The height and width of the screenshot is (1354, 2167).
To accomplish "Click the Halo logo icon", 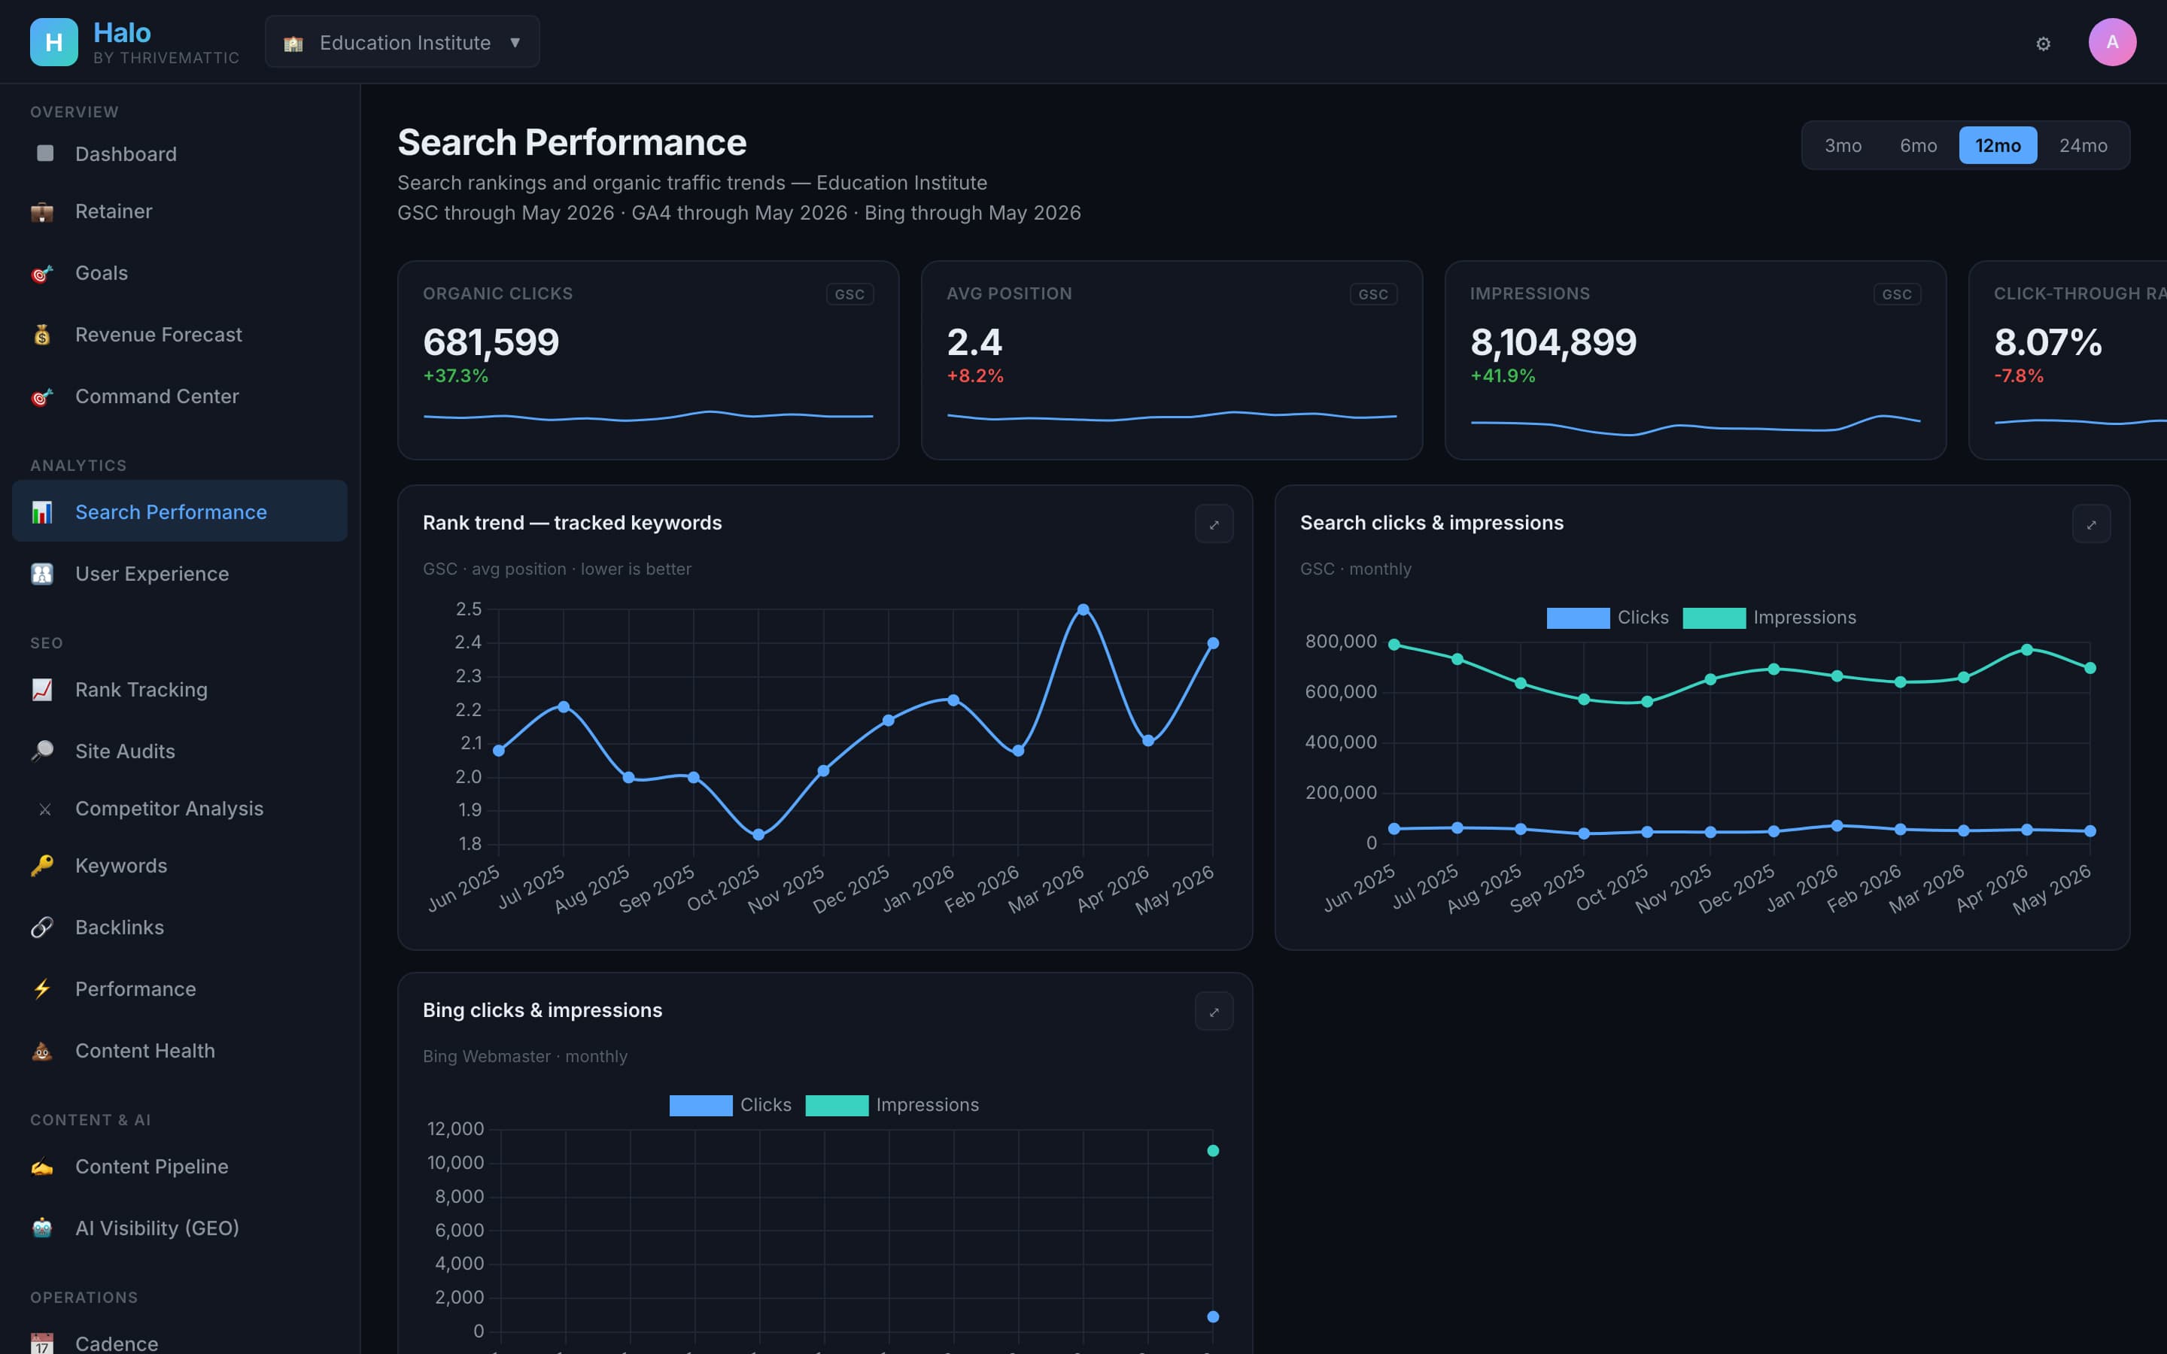I will (x=53, y=42).
